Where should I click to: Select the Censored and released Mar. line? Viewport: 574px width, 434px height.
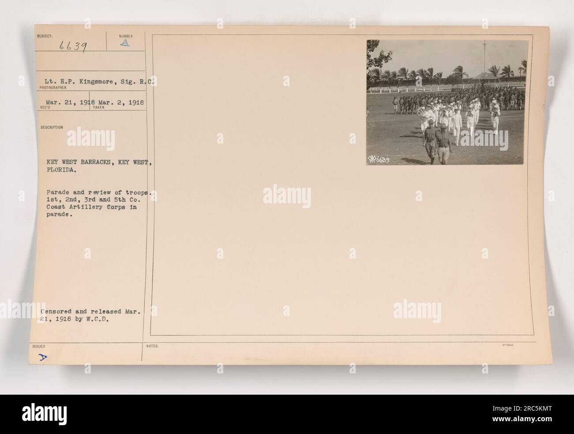[91, 312]
